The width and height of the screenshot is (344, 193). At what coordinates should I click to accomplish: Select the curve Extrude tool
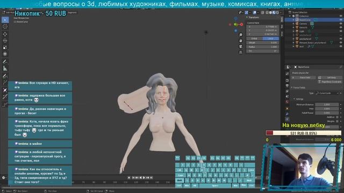pyautogui.click(x=5, y=83)
